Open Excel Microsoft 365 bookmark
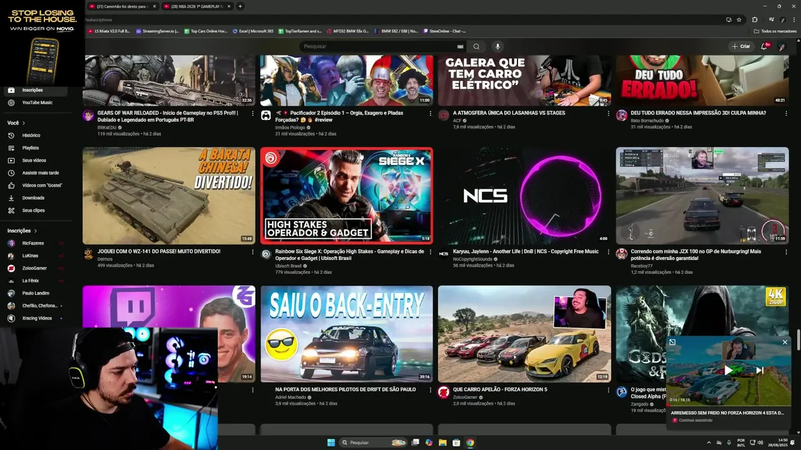Screen dimensions: 801x450 [253, 31]
